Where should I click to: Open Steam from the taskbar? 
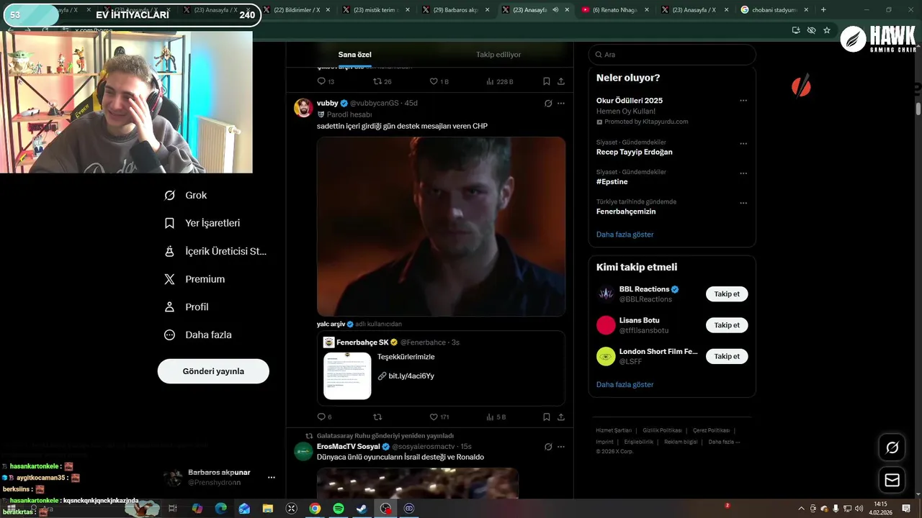point(362,508)
